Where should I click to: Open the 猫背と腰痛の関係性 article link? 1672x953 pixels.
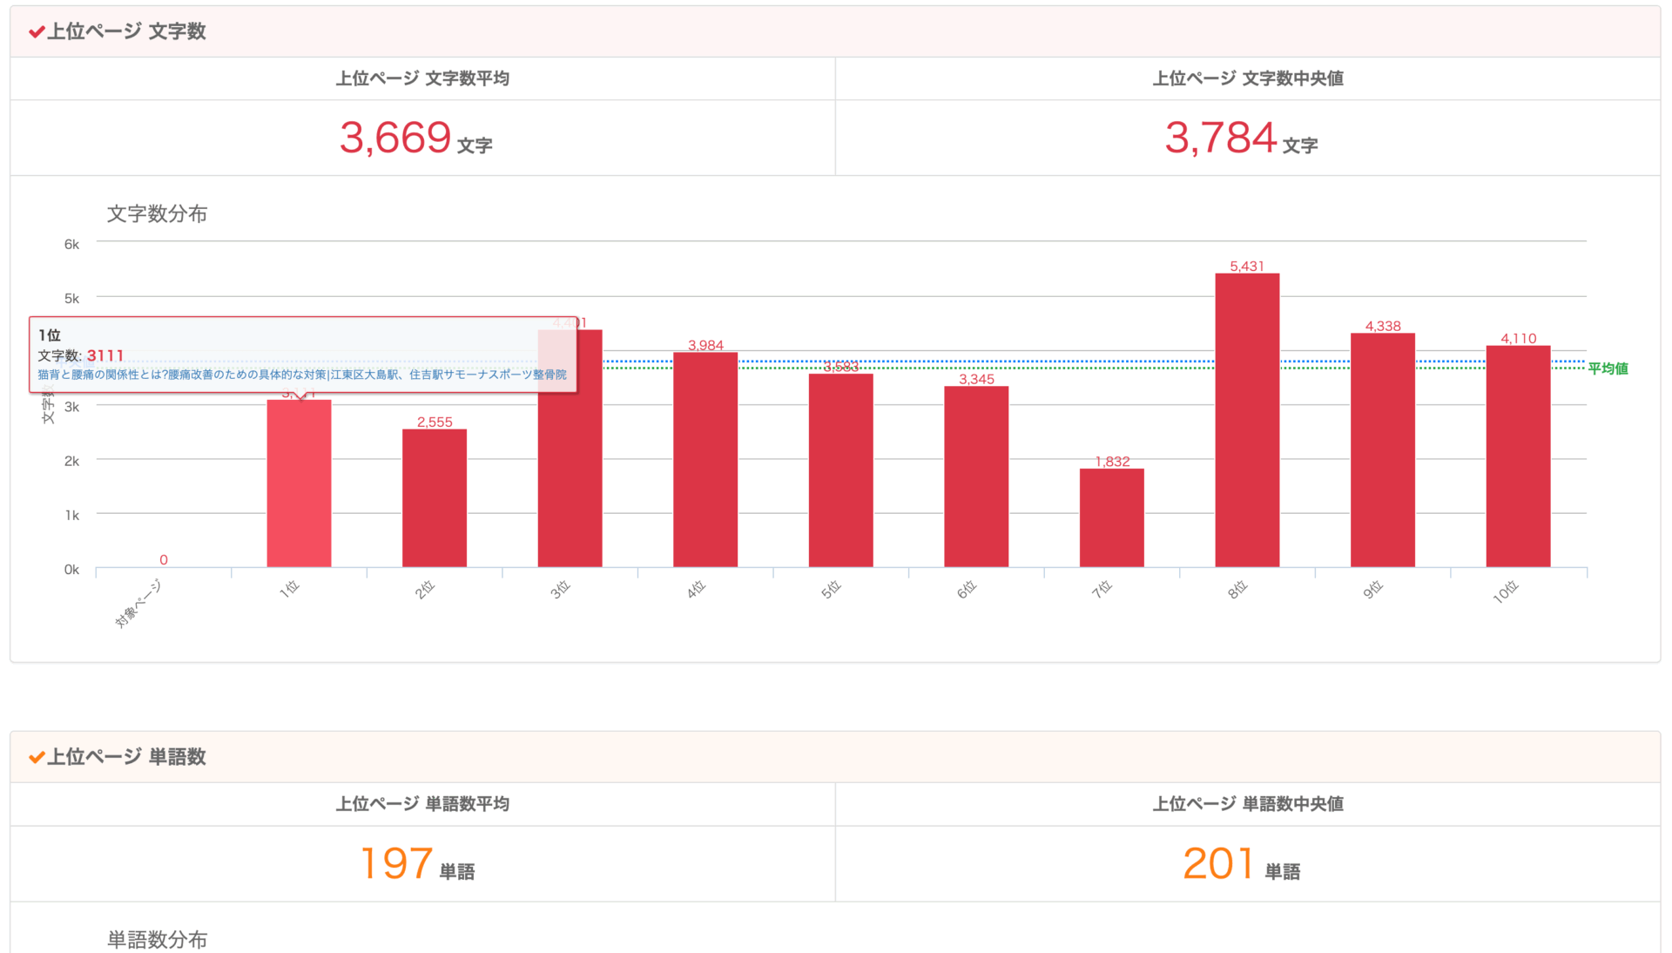pos(307,375)
